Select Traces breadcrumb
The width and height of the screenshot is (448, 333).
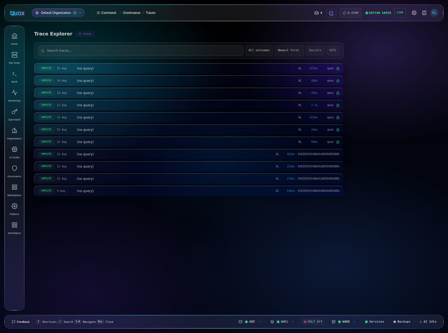[x=151, y=13]
